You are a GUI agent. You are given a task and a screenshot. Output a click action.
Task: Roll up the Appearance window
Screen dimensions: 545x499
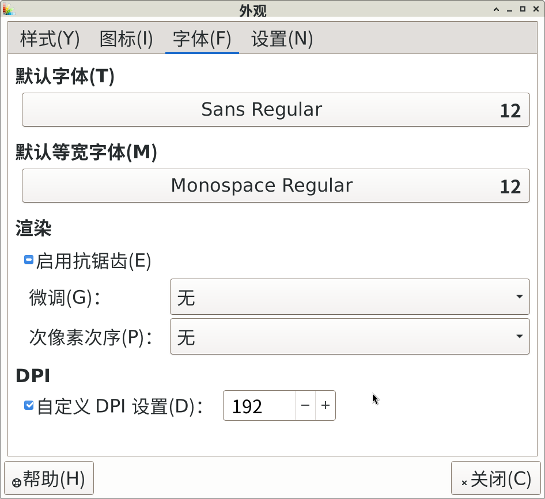click(496, 9)
